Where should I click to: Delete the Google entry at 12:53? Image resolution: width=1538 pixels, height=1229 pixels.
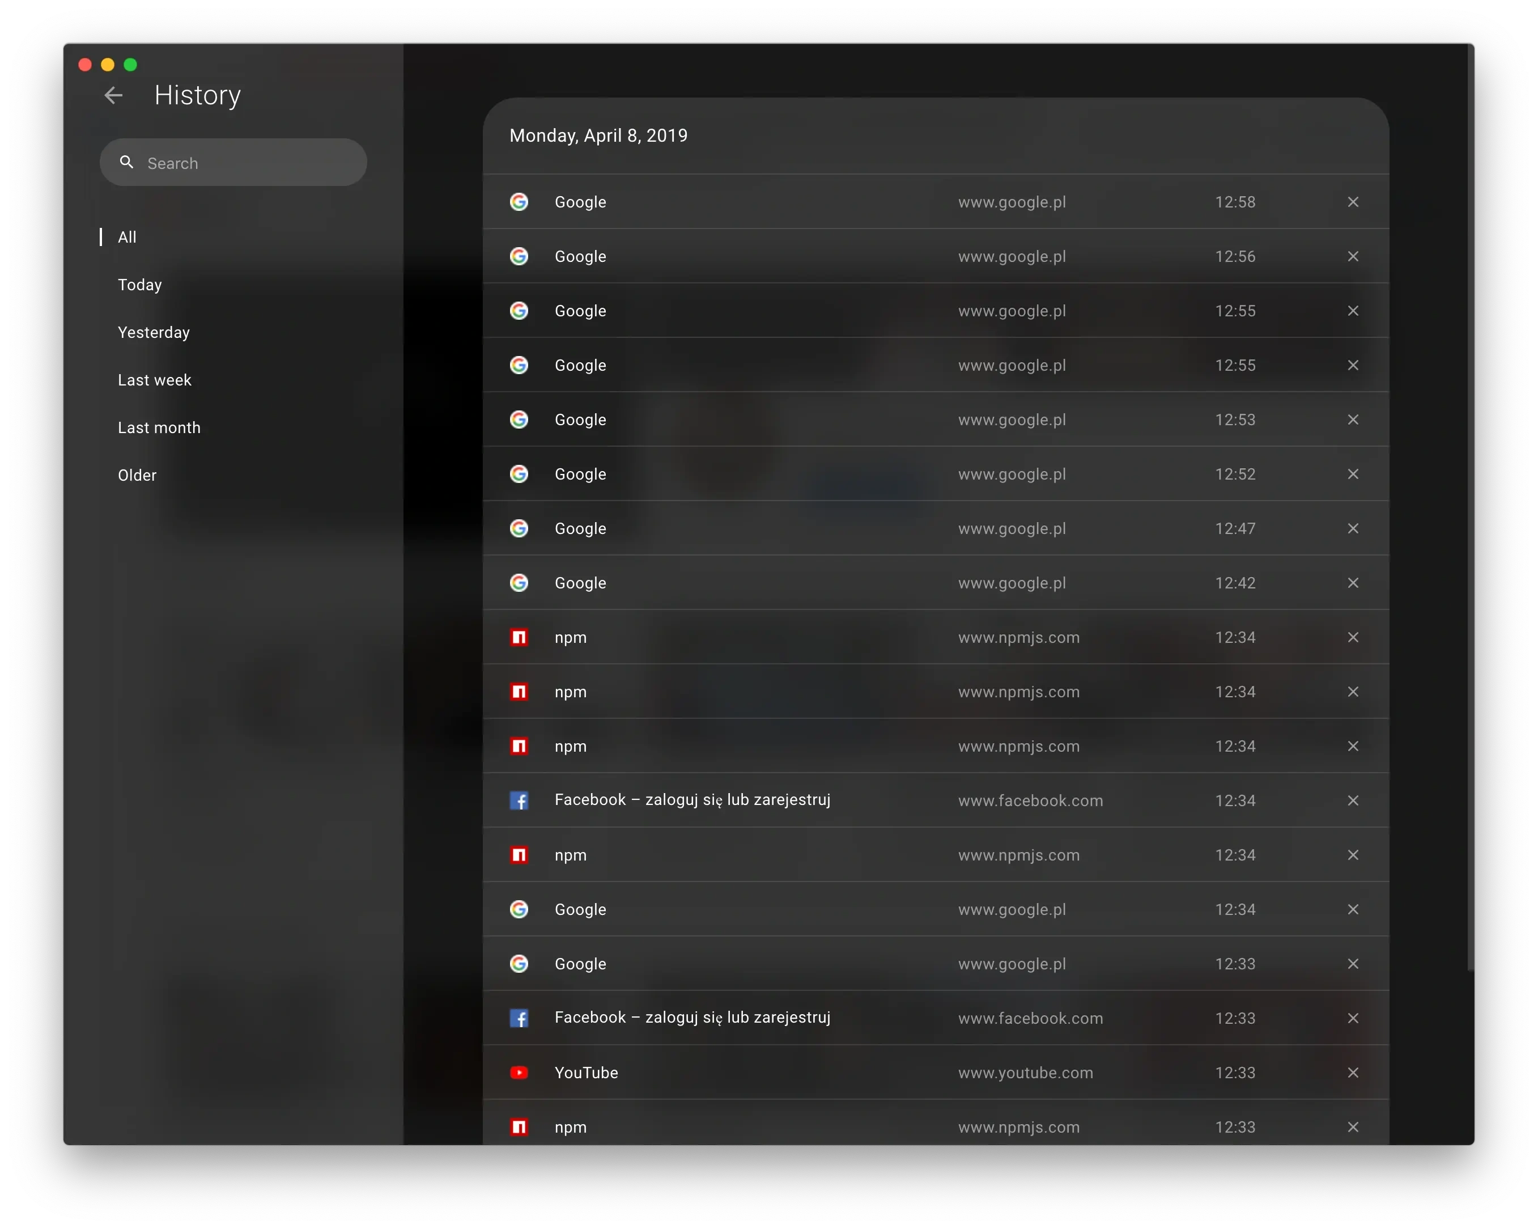[x=1353, y=419]
